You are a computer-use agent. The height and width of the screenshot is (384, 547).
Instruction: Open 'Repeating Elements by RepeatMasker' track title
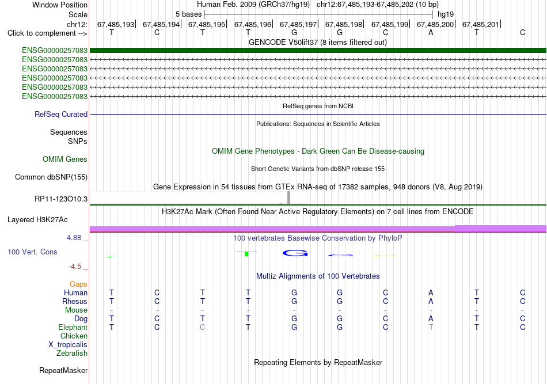coord(318,362)
